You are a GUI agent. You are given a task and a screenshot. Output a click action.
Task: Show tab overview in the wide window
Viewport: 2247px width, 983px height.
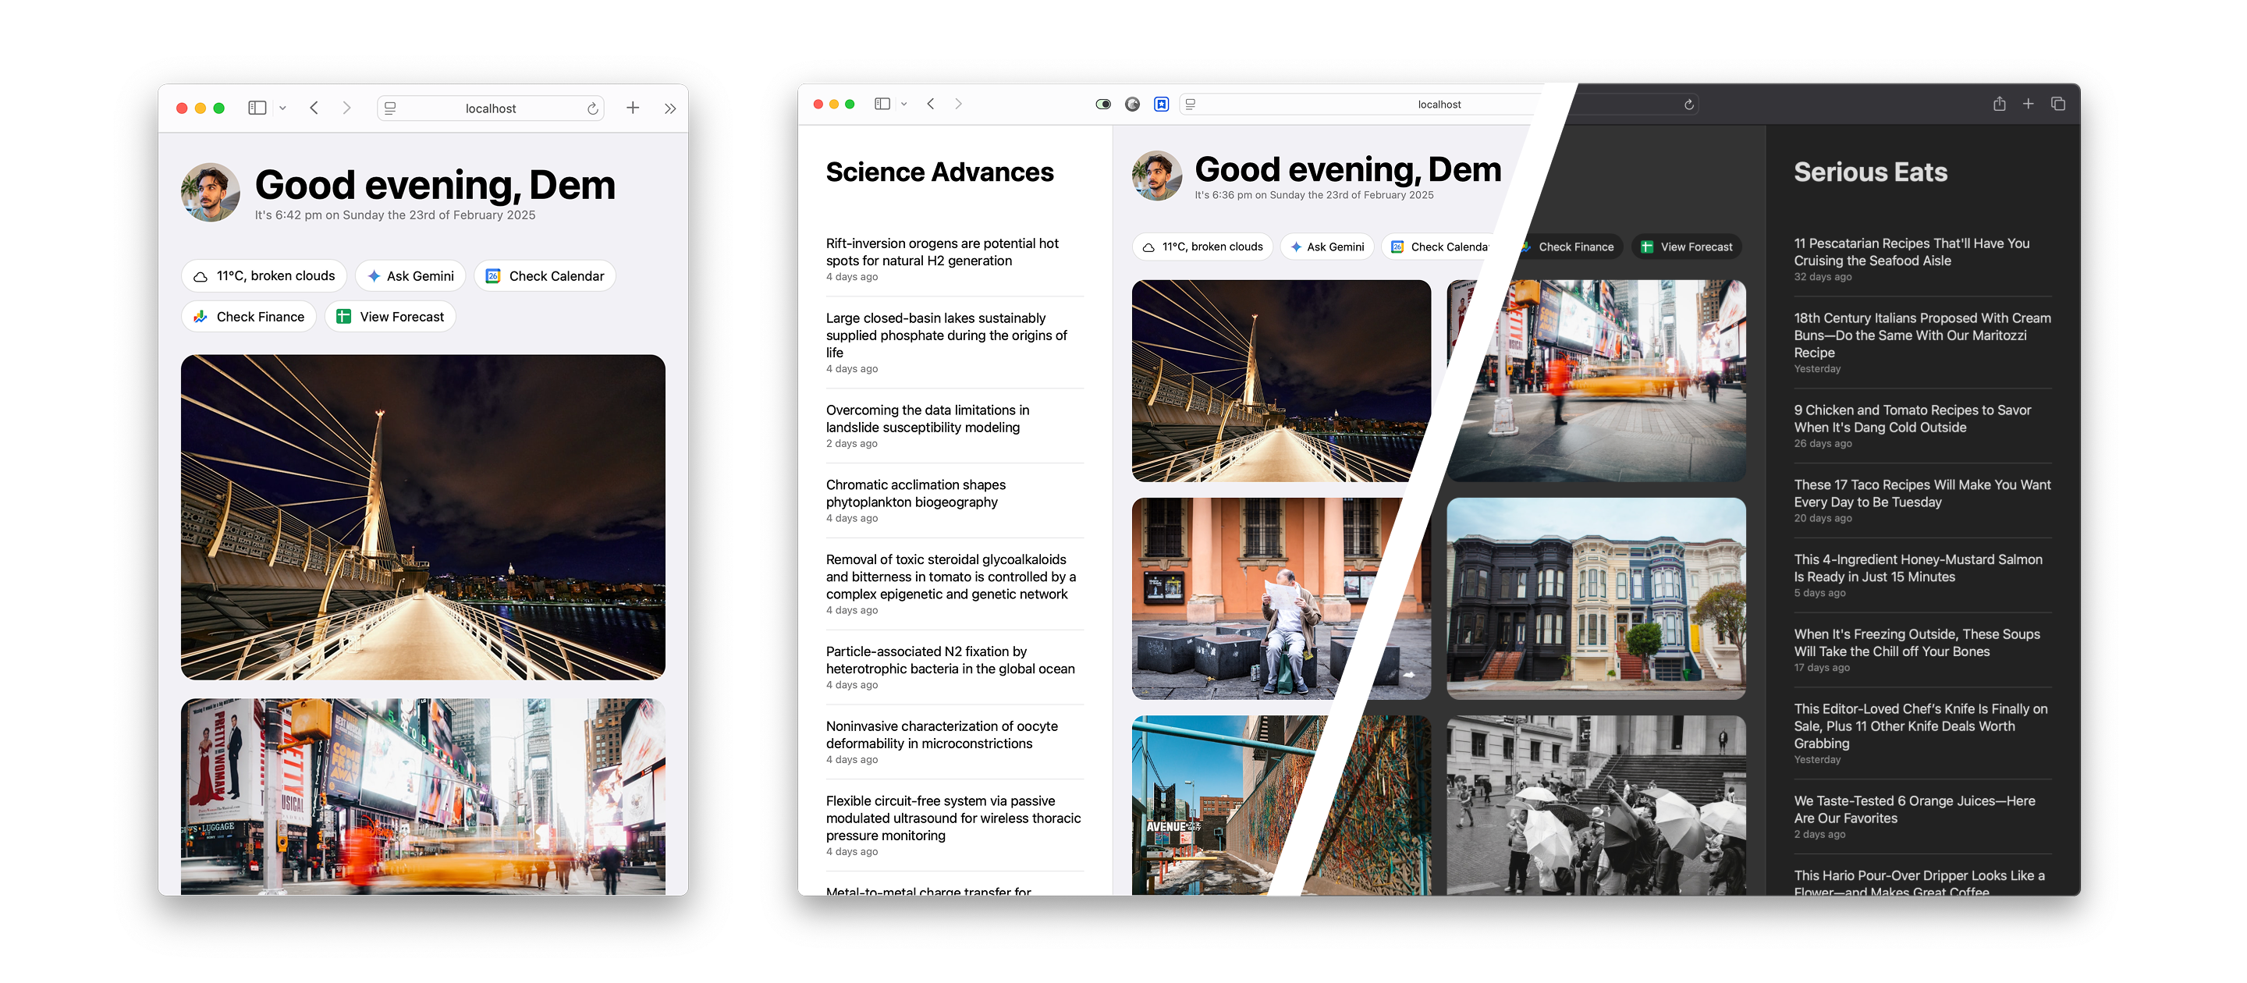coord(2057,104)
